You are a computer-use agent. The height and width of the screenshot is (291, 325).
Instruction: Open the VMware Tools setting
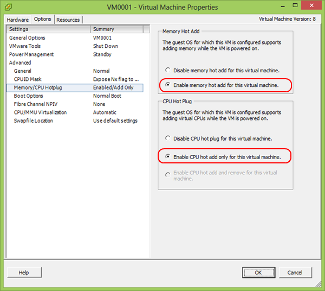pos(25,46)
